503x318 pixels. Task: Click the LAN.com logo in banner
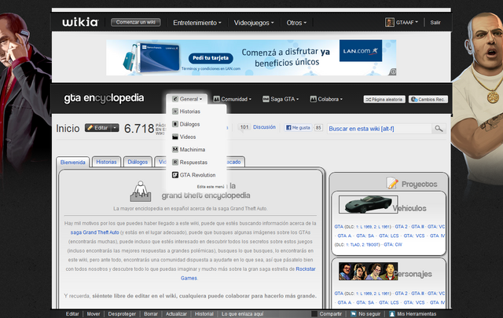click(x=361, y=51)
